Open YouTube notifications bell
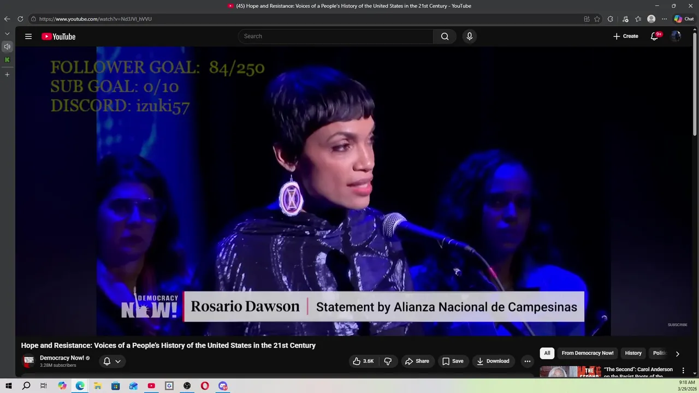The width and height of the screenshot is (699, 393). click(654, 36)
